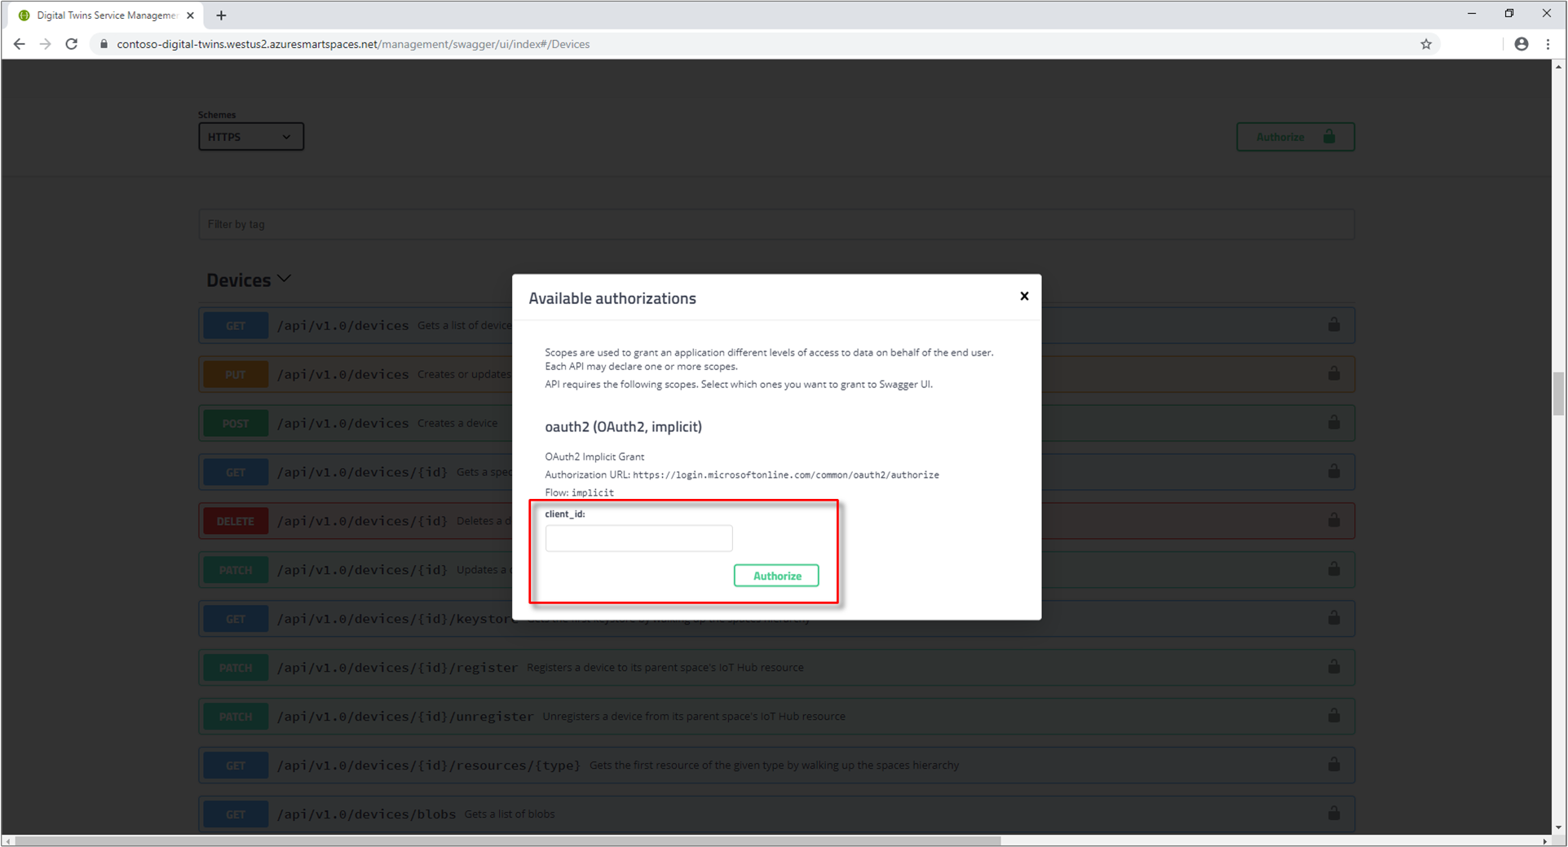The height and width of the screenshot is (847, 1568).
Task: Open a new browser tab
Action: 221,15
